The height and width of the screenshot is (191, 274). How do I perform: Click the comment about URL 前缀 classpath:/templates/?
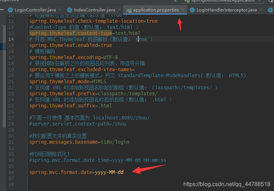tap(123, 87)
